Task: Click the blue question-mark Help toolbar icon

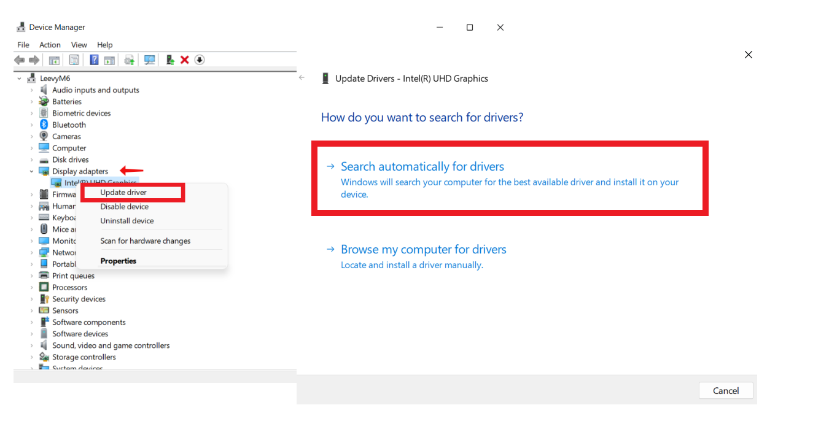Action: 94,60
